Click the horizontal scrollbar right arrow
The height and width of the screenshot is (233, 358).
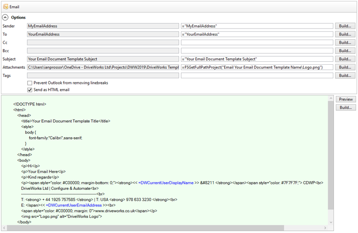[x=325, y=228]
